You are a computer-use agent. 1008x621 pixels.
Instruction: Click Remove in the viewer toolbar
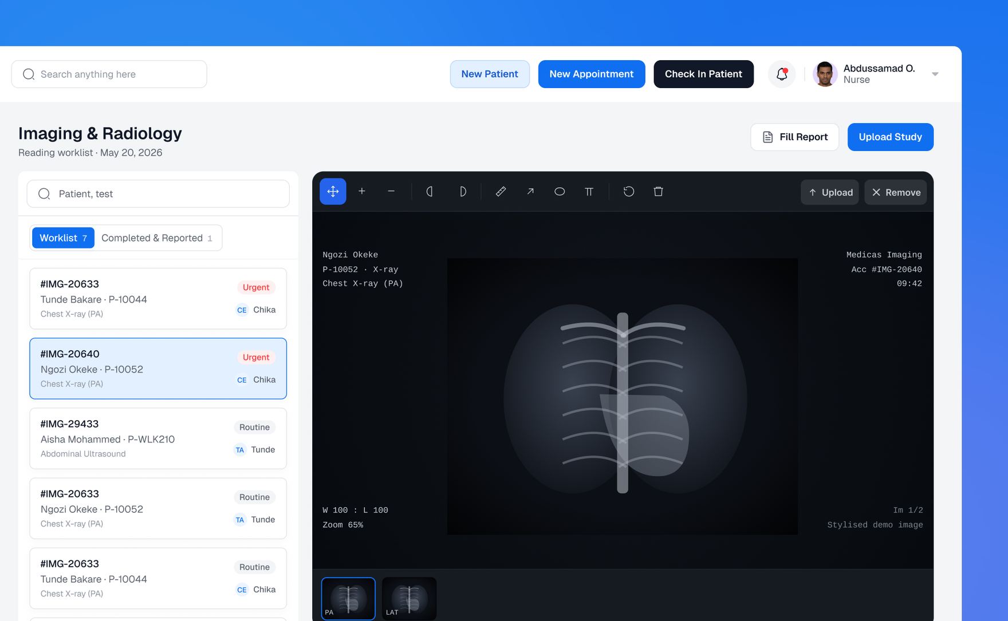pos(896,192)
